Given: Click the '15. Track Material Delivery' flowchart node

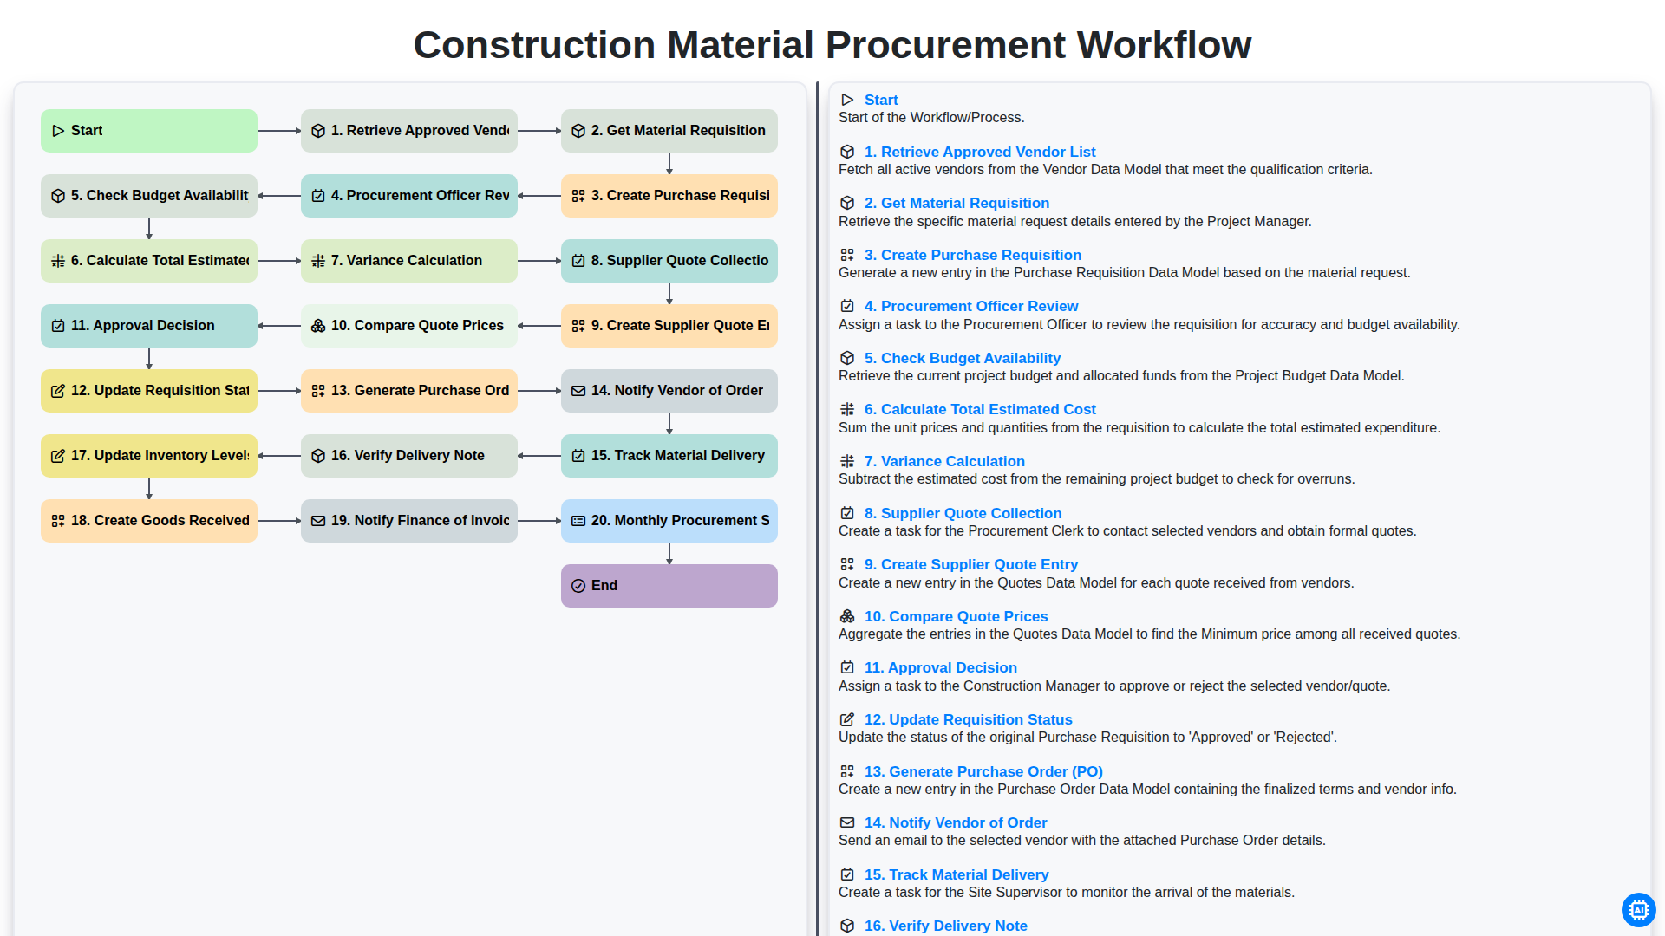Looking at the screenshot, I should [x=669, y=456].
